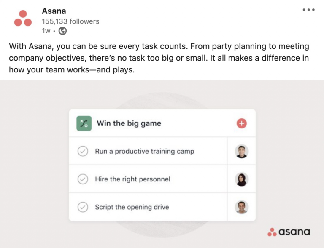Click the Script the opening drive task
The width and height of the screenshot is (324, 248).
[x=132, y=207]
